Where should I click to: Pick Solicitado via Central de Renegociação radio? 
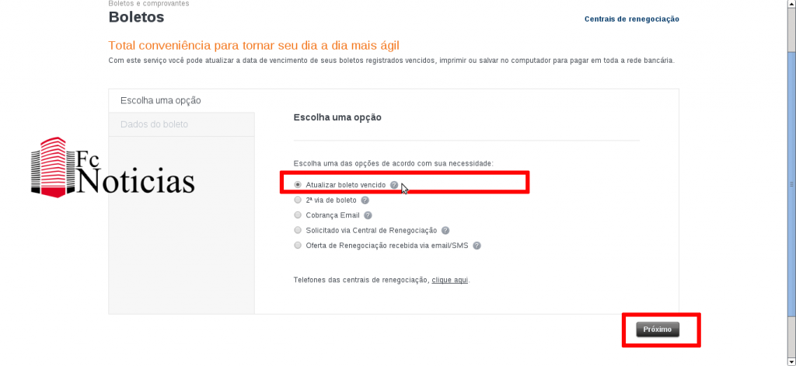coord(298,231)
